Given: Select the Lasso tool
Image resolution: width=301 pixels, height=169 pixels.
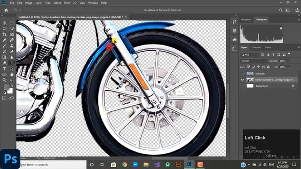Looking at the screenshot, I should [4, 29].
